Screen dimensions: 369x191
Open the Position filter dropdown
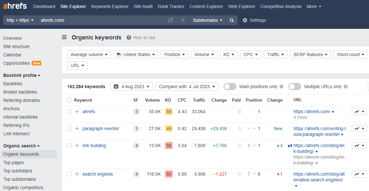[x=174, y=54]
